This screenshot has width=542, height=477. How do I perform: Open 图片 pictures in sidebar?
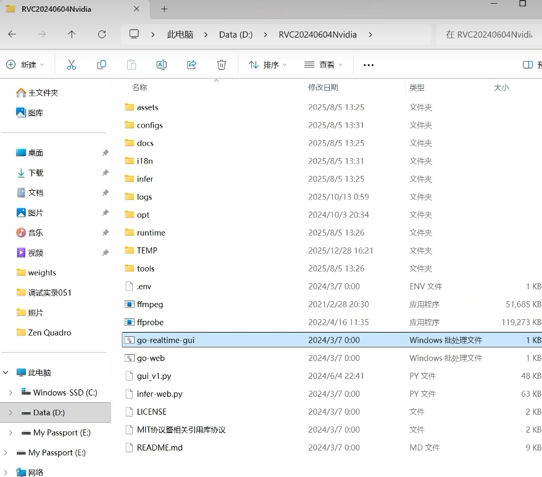tap(30, 212)
